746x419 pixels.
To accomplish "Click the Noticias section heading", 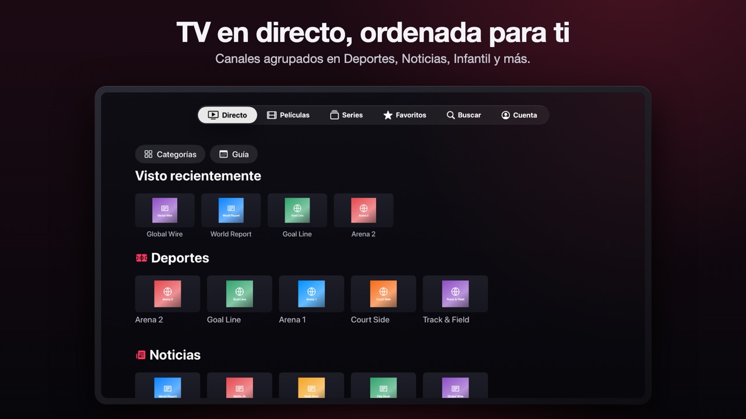I will [x=168, y=355].
